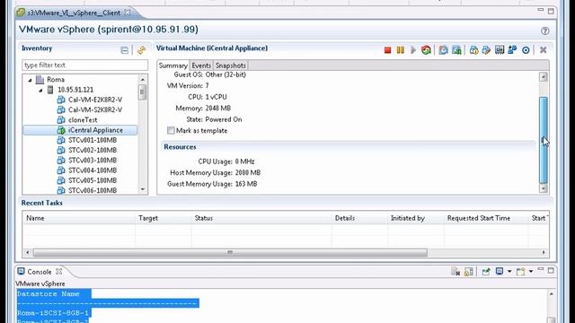Click the Target column header
The image size is (575, 323).
point(163,218)
